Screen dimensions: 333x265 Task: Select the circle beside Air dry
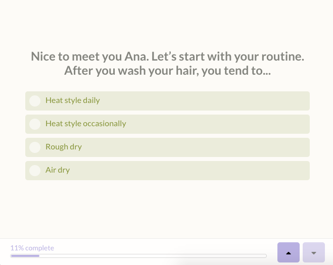tap(35, 171)
